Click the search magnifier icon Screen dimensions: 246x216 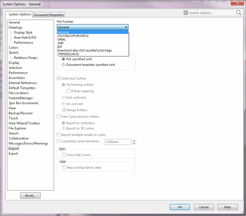click(x=239, y=13)
